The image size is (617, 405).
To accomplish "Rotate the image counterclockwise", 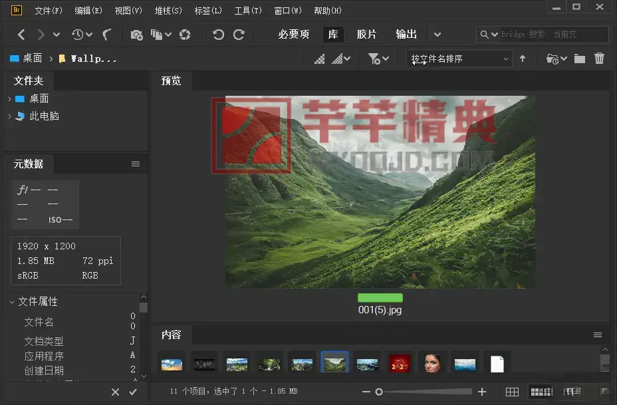I will (219, 35).
